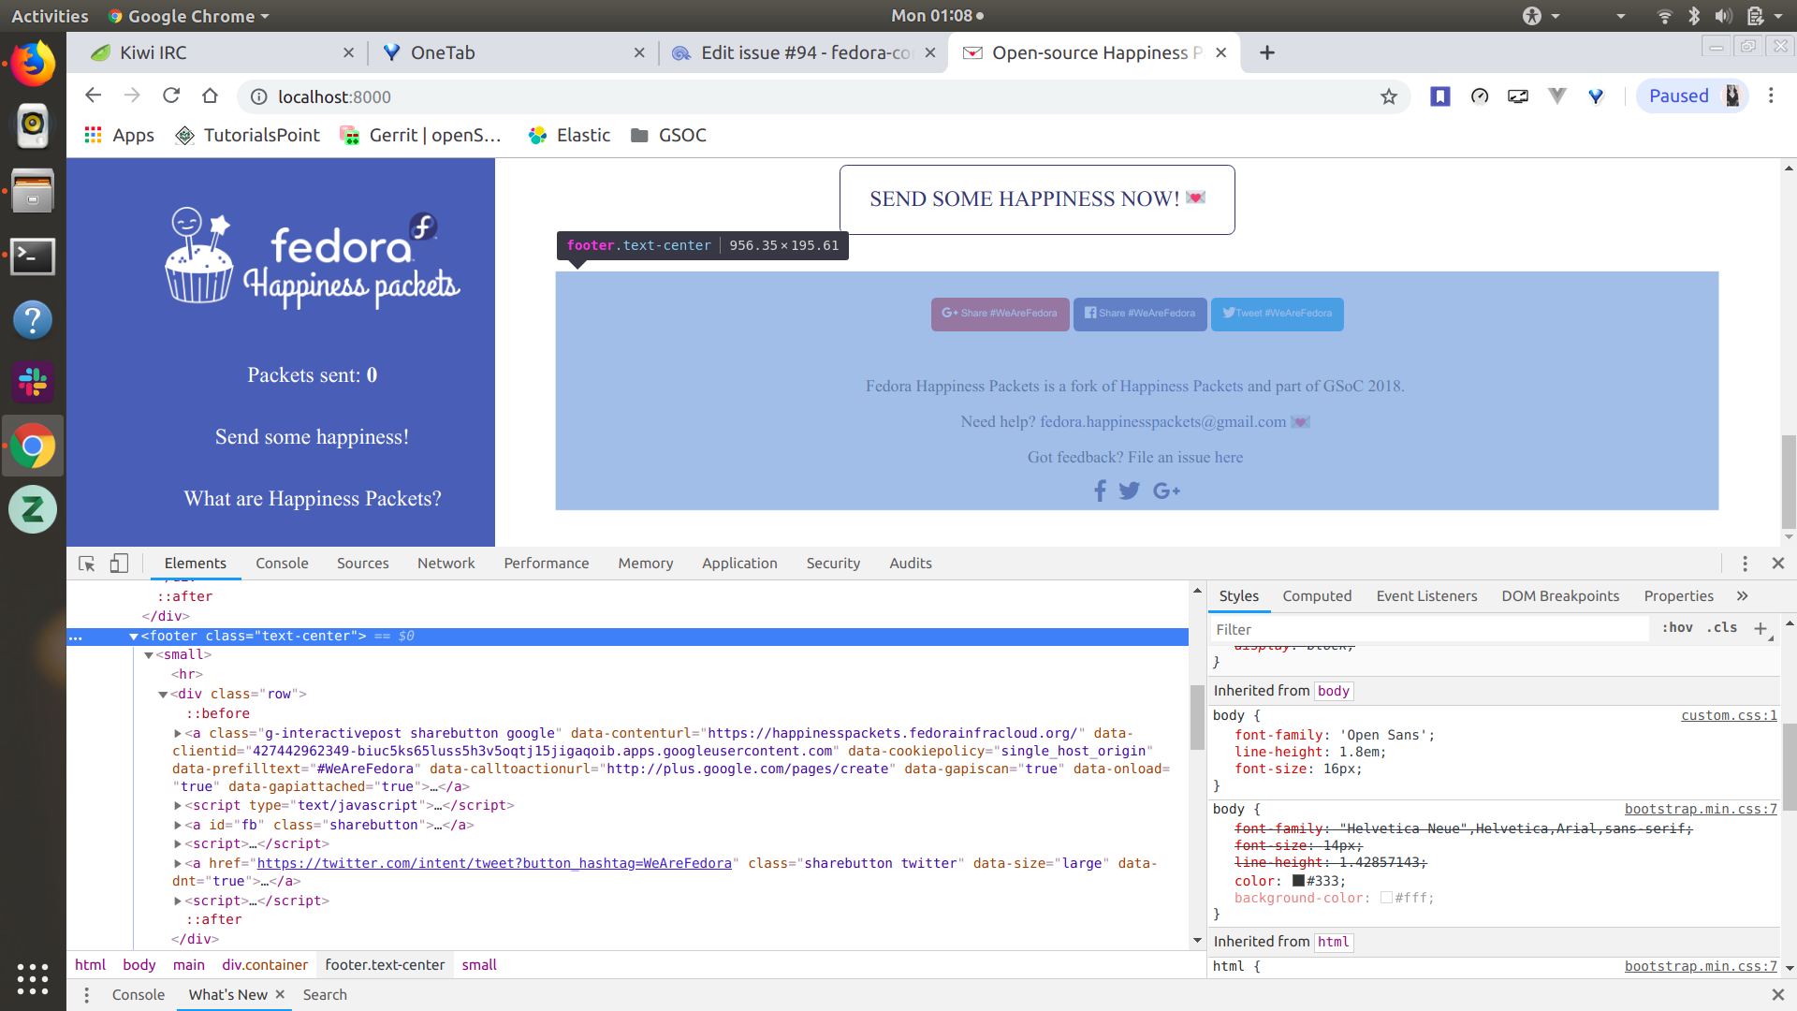
Task: Expand the twitter sharebutton anchor node
Action: click(178, 864)
